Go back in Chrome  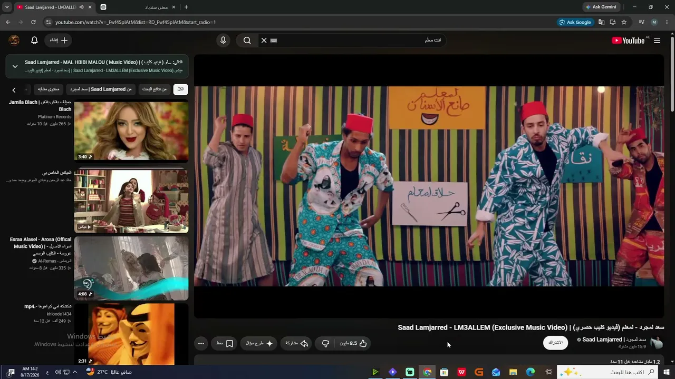[8, 22]
